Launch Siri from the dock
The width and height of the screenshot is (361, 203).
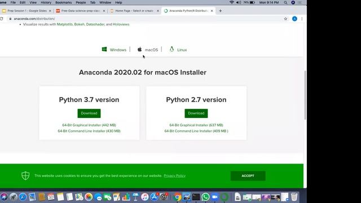4,197
